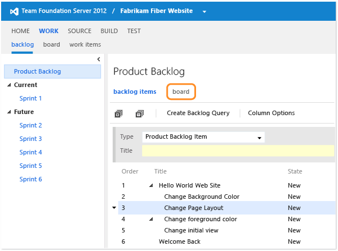Click the Team Foundation Server 2012 link
The height and width of the screenshot is (251, 338).
tap(64, 11)
